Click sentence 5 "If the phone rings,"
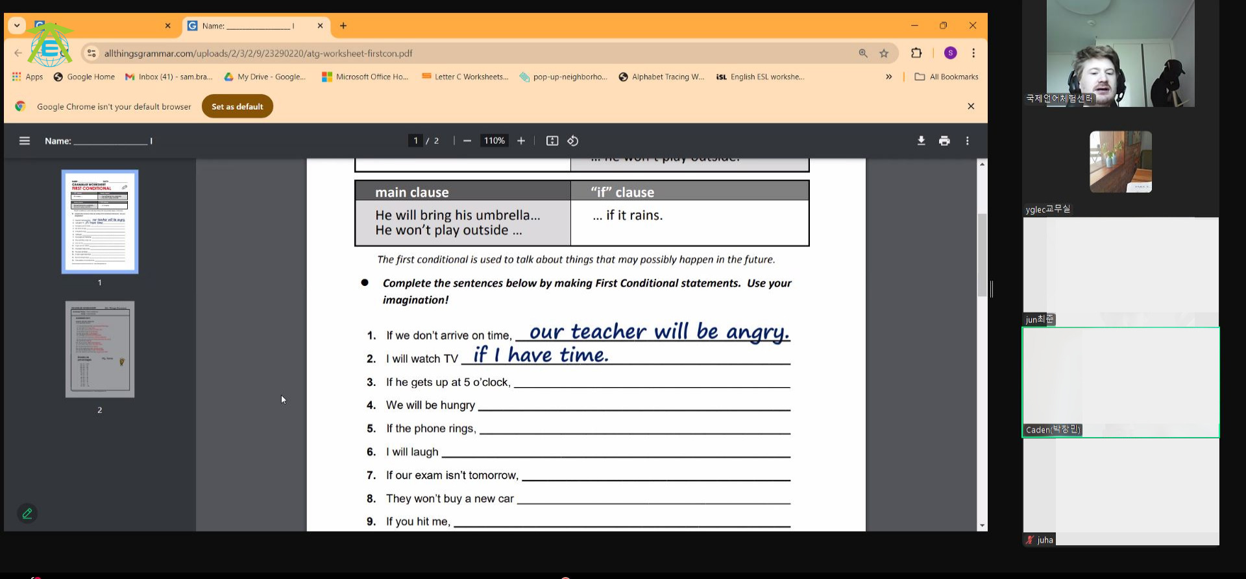The height and width of the screenshot is (579, 1246). 431,429
